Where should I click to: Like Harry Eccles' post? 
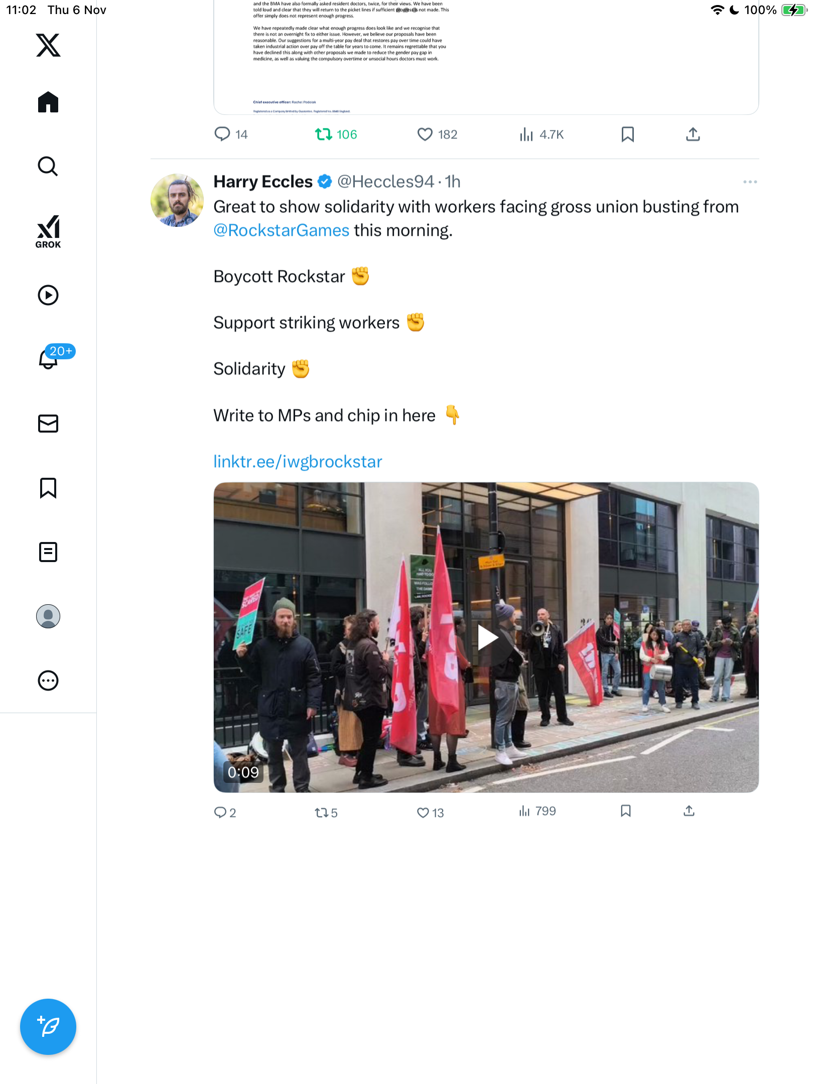pyautogui.click(x=423, y=812)
